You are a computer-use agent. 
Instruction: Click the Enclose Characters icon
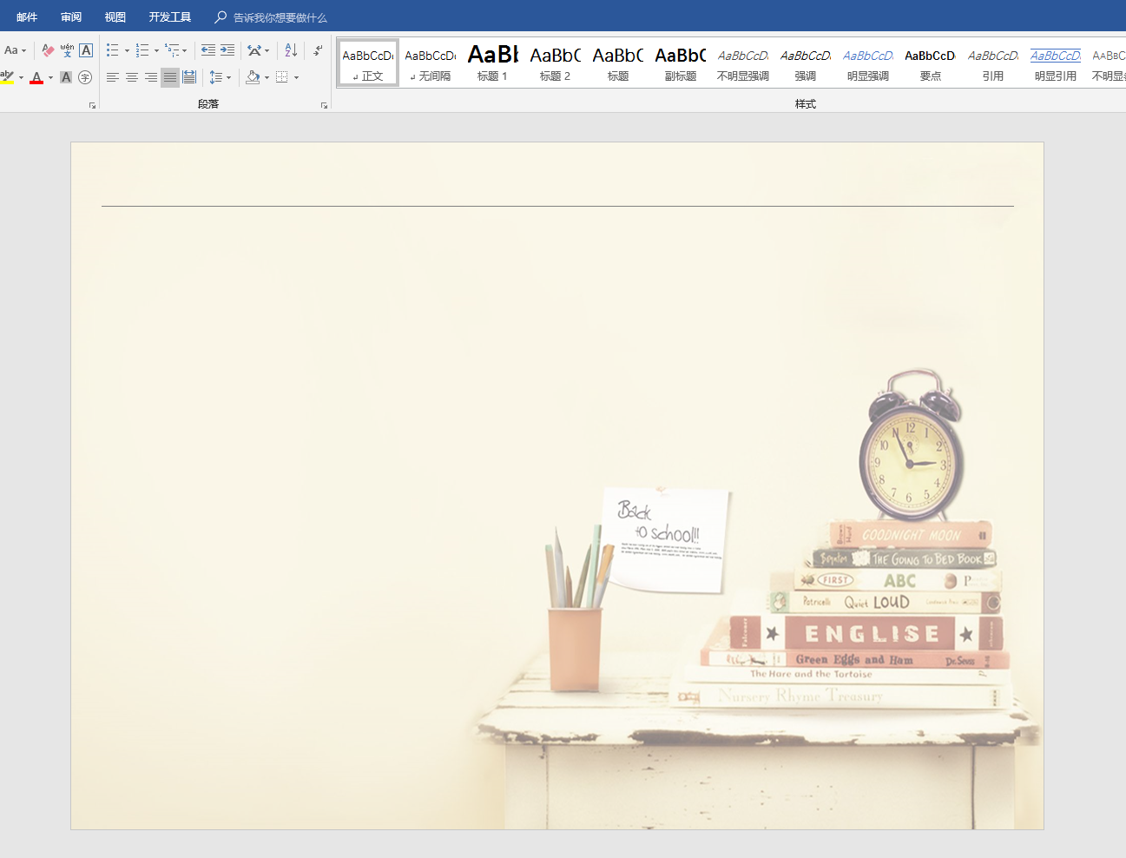click(85, 77)
